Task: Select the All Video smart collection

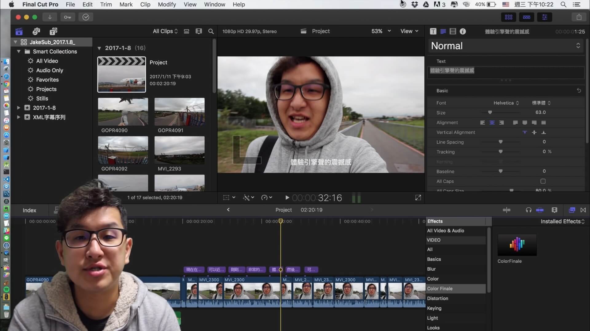Action: point(47,61)
